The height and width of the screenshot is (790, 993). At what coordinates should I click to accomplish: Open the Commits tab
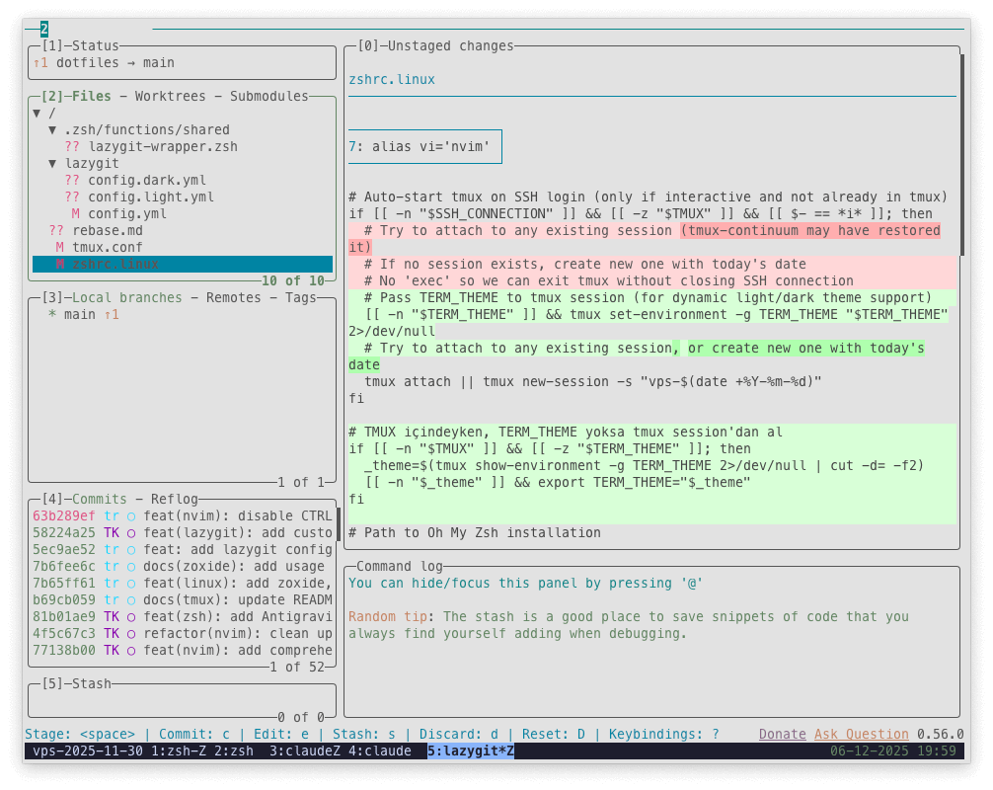click(100, 500)
